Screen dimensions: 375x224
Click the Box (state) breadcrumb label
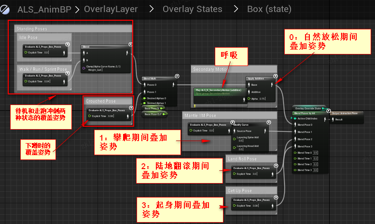point(269,9)
